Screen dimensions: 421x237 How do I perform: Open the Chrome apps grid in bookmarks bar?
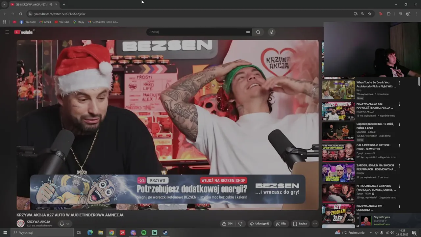pyautogui.click(x=4, y=22)
